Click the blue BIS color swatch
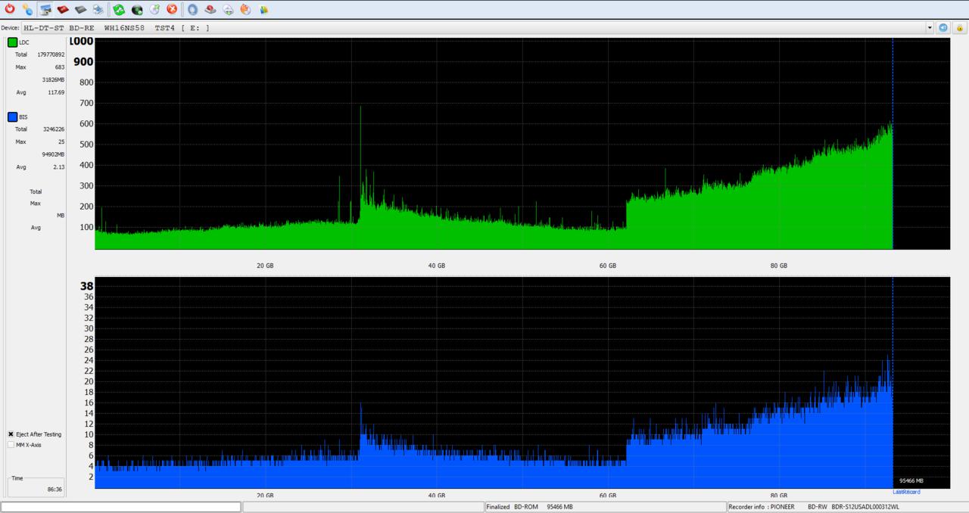Viewport: 969px width, 513px height. (x=12, y=117)
